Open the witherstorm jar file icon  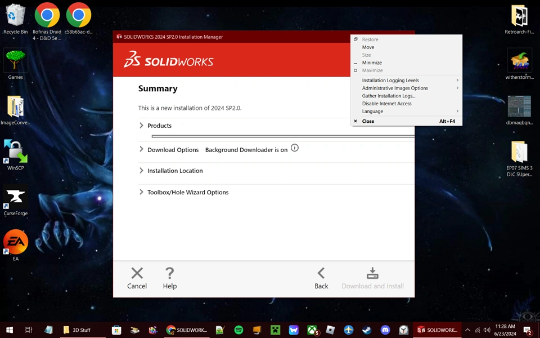519,64
